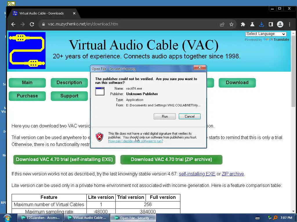Open the Extensions puzzle icon
Image resolution: width=297 pixels, height=222 pixels.
coord(243,24)
